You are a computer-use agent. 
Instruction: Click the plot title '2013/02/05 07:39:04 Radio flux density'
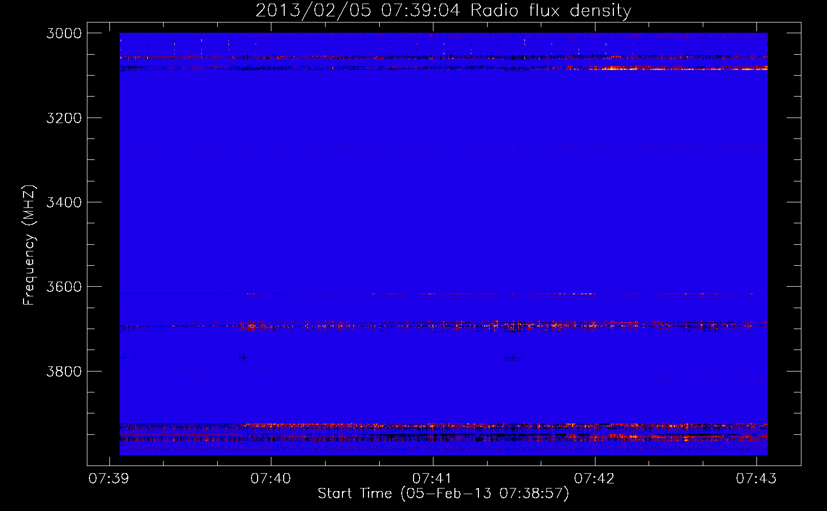443,10
